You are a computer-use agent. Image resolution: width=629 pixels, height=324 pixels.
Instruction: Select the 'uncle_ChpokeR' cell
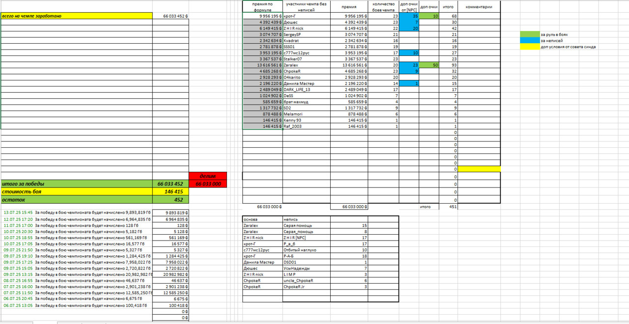[306, 280]
